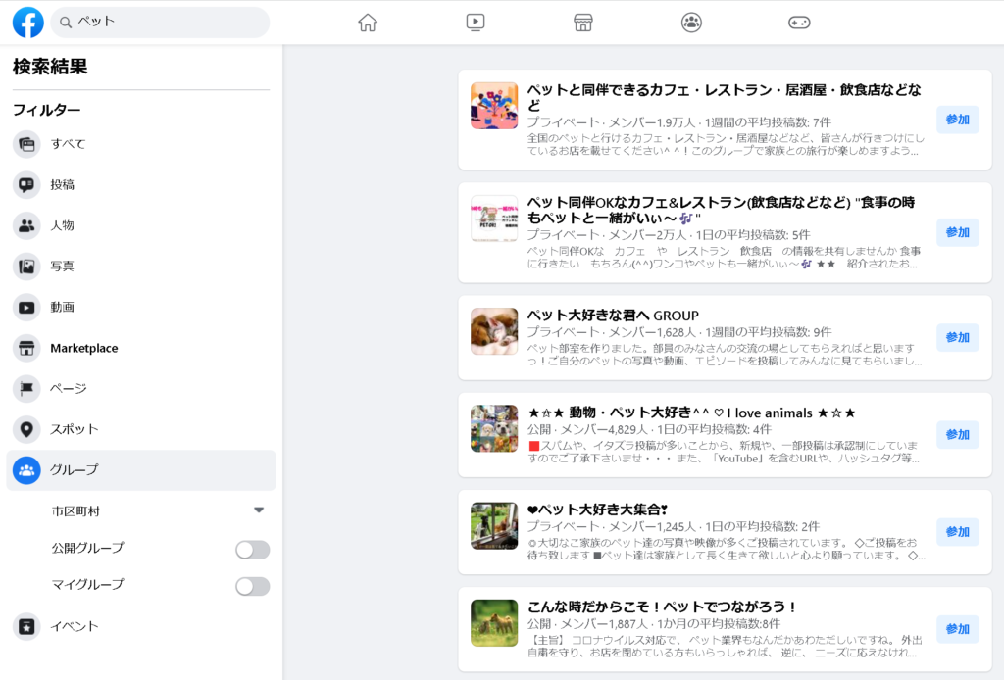Viewport: 1004px width, 680px height.
Task: Open the Gaming controller icon
Action: (799, 23)
